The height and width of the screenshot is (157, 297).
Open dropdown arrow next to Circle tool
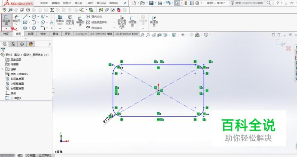tap(38, 17)
